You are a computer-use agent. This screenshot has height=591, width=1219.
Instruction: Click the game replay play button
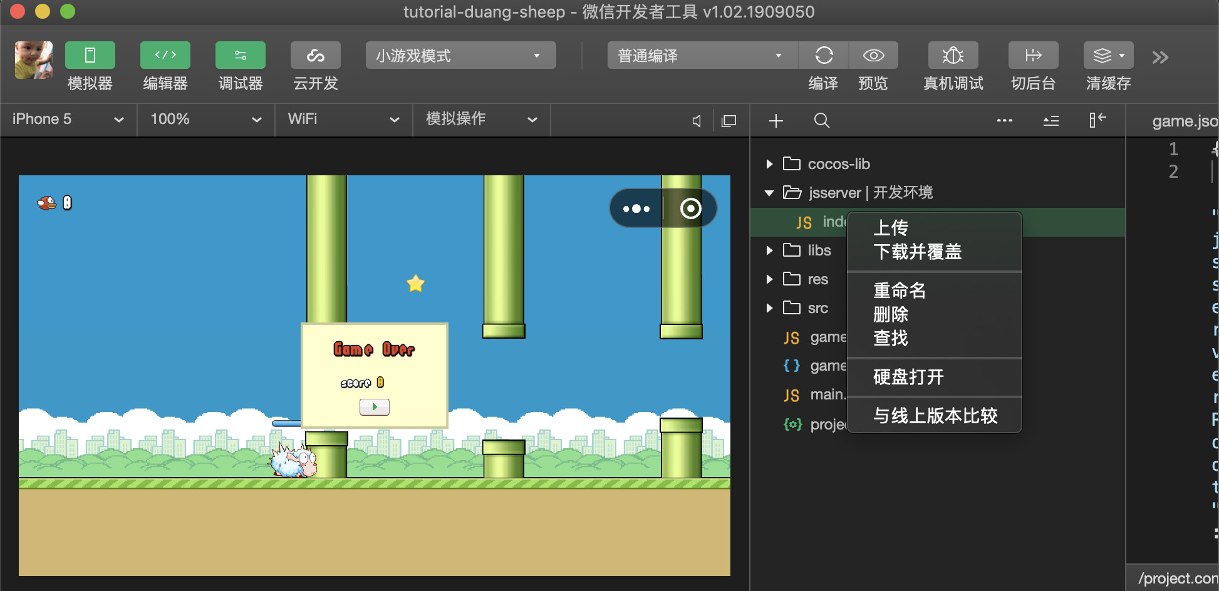pos(375,407)
